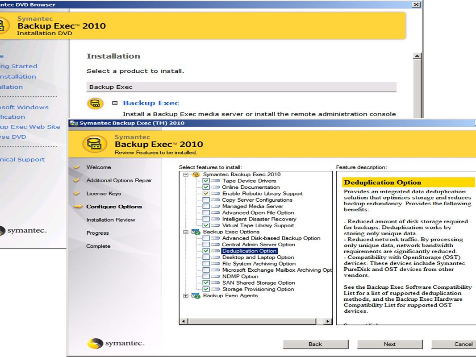476x357 pixels.
Task: Select File System Archiving Option row
Action: (259, 264)
